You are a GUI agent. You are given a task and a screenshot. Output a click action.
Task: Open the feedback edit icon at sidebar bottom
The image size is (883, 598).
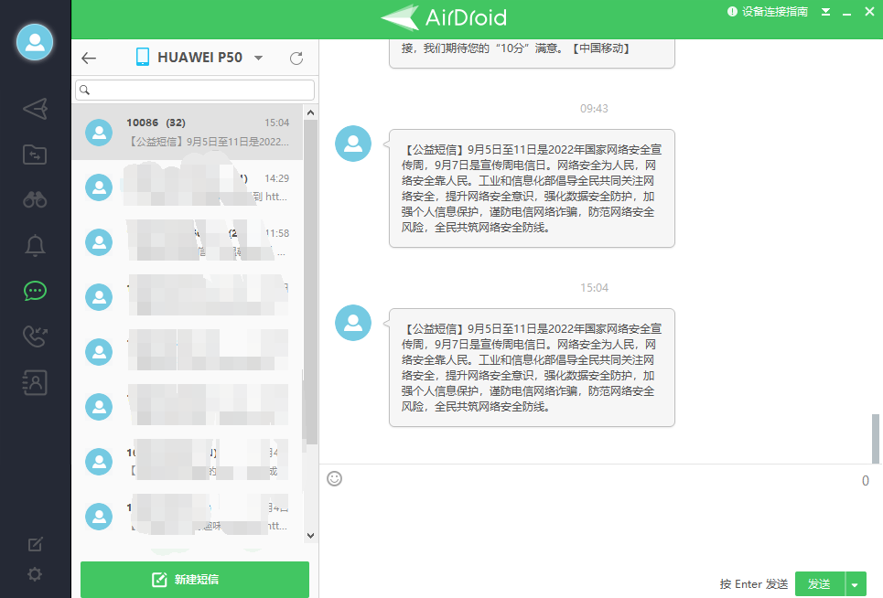click(35, 544)
